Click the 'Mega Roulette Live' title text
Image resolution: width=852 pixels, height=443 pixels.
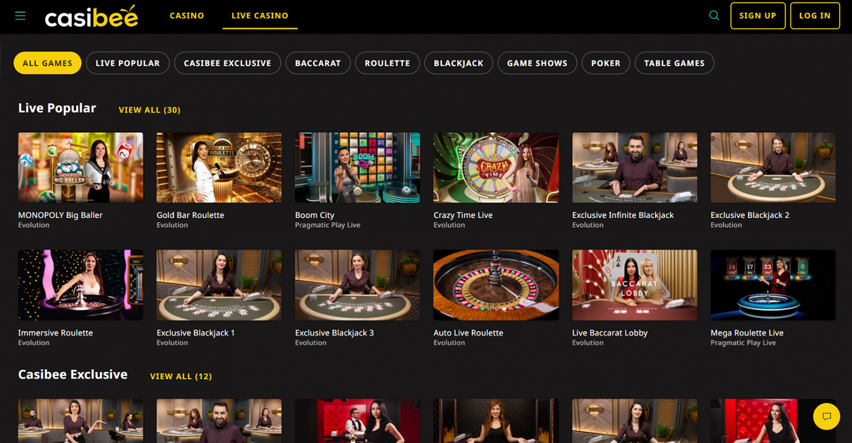(747, 333)
